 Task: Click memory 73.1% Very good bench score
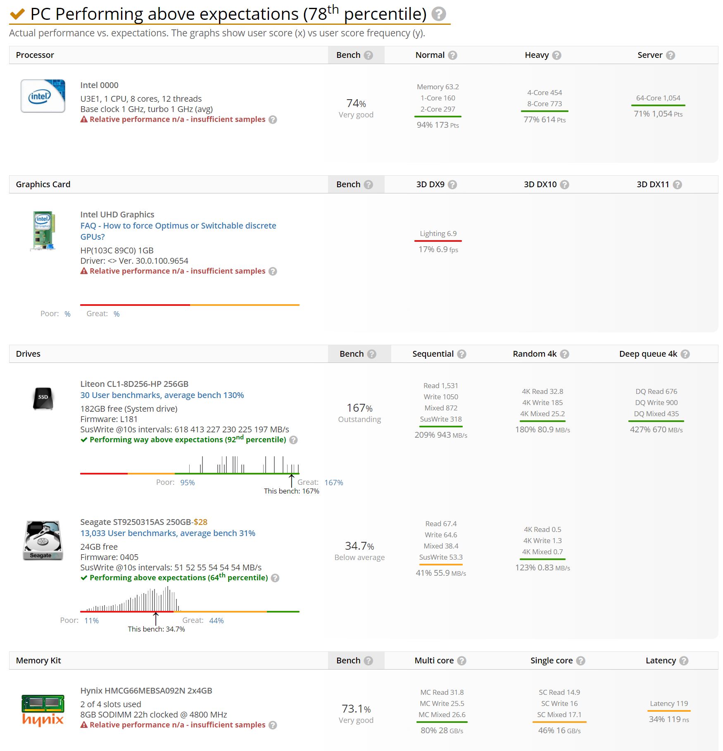coord(356,714)
